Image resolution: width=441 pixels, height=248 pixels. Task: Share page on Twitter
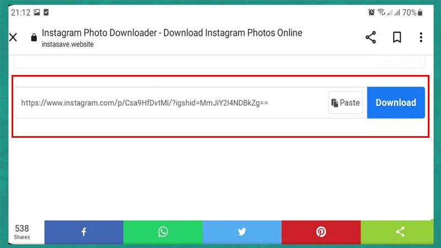coord(242,232)
